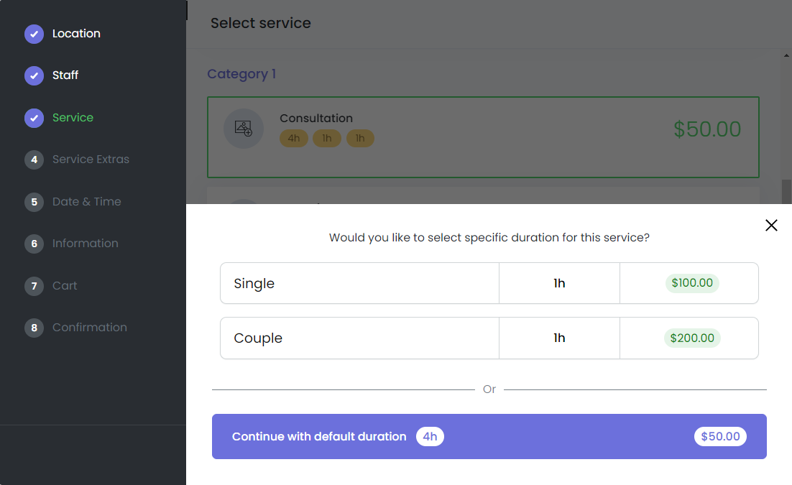Click the numbered Service Extras step icon
The height and width of the screenshot is (485, 792).
34,160
